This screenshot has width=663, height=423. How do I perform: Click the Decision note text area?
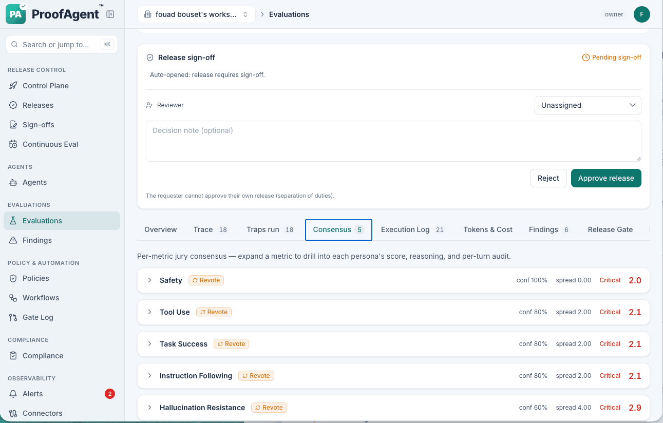(x=393, y=141)
